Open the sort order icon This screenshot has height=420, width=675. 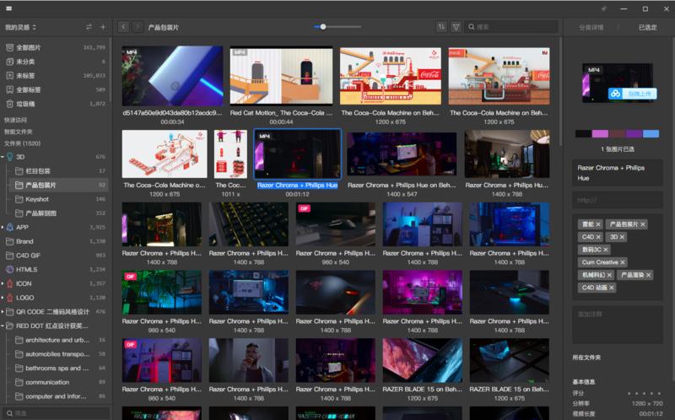pos(441,27)
